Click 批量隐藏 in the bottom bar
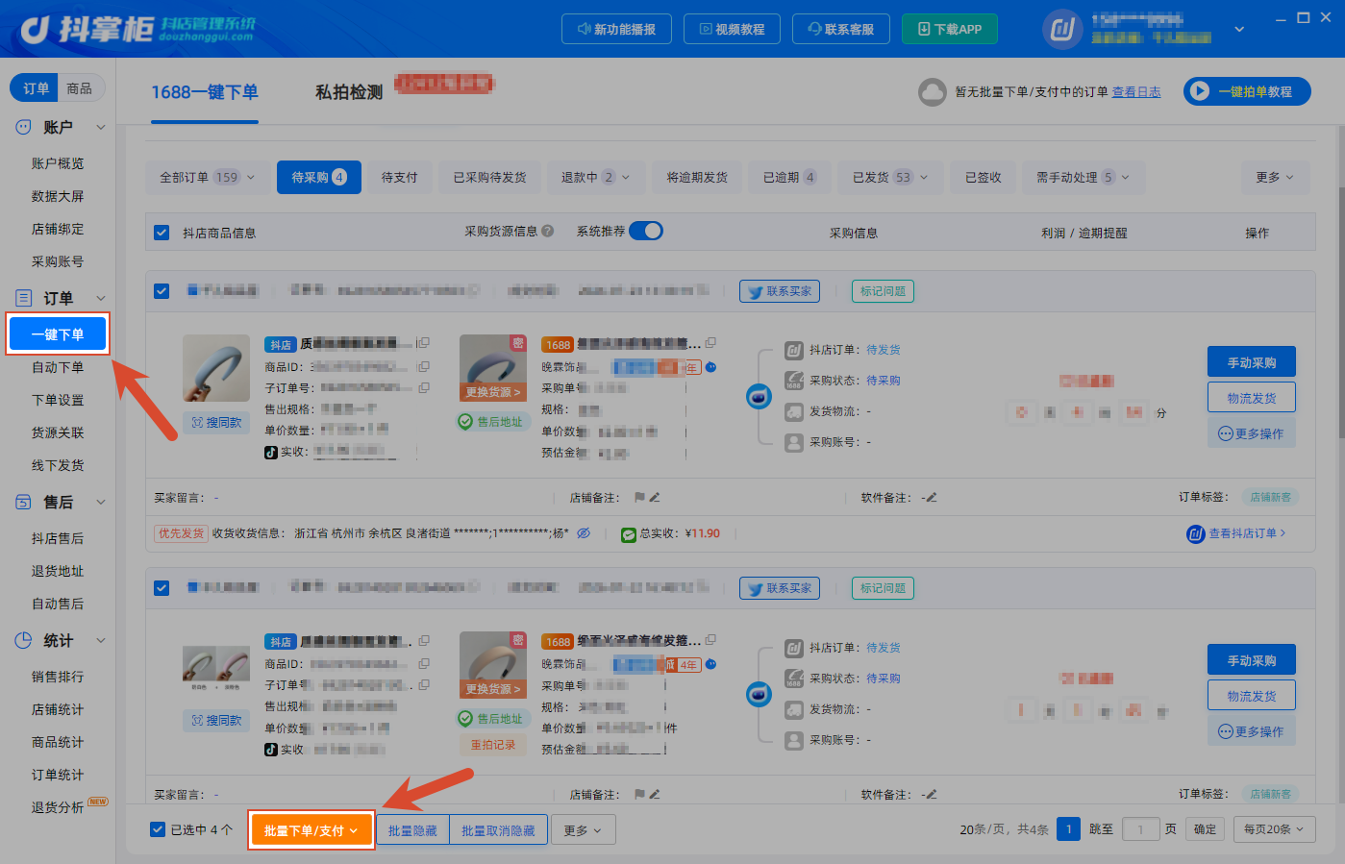Image resolution: width=1345 pixels, height=864 pixels. (x=412, y=830)
